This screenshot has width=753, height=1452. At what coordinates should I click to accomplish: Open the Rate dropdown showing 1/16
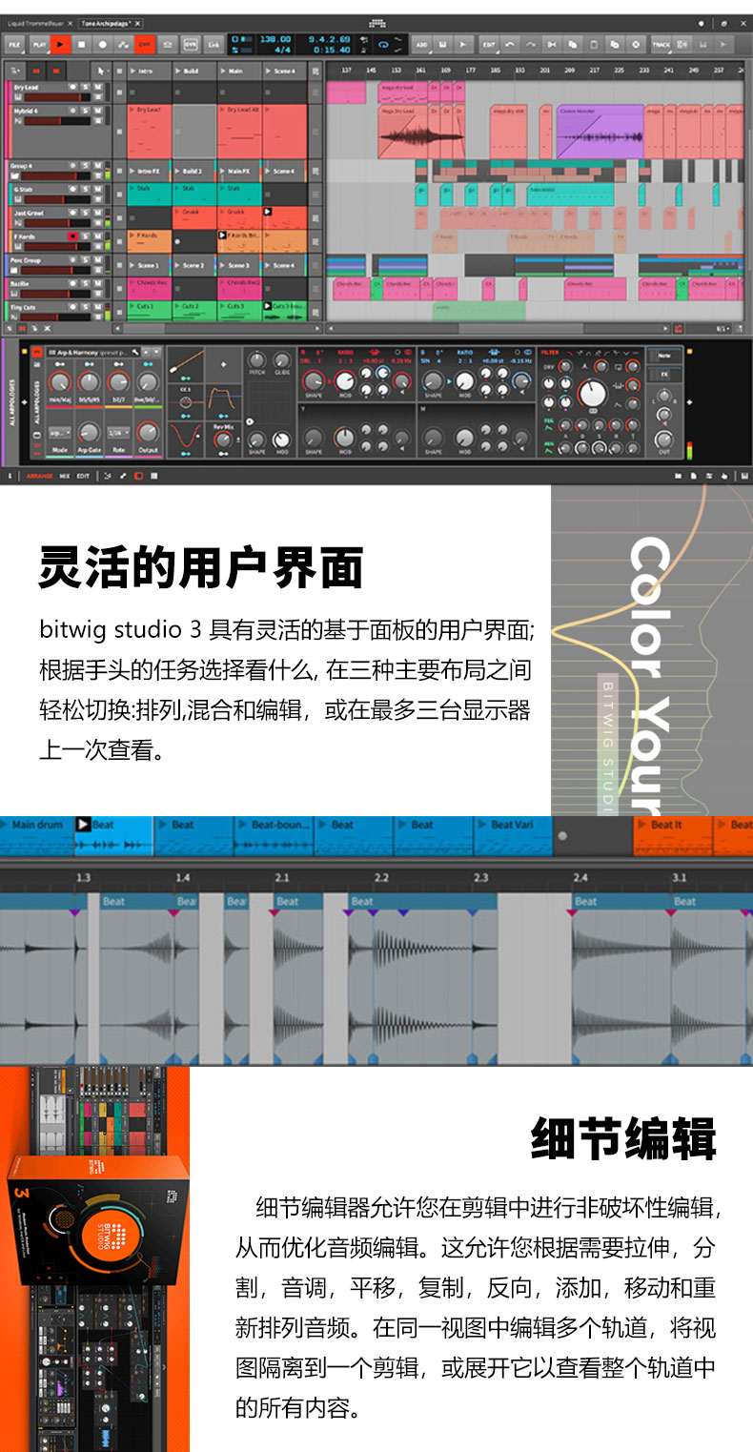pyautogui.click(x=117, y=432)
